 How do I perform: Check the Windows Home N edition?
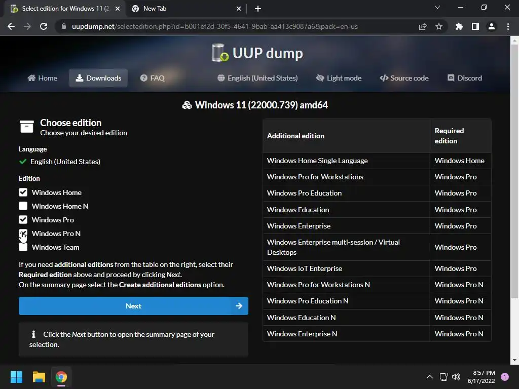pyautogui.click(x=23, y=206)
